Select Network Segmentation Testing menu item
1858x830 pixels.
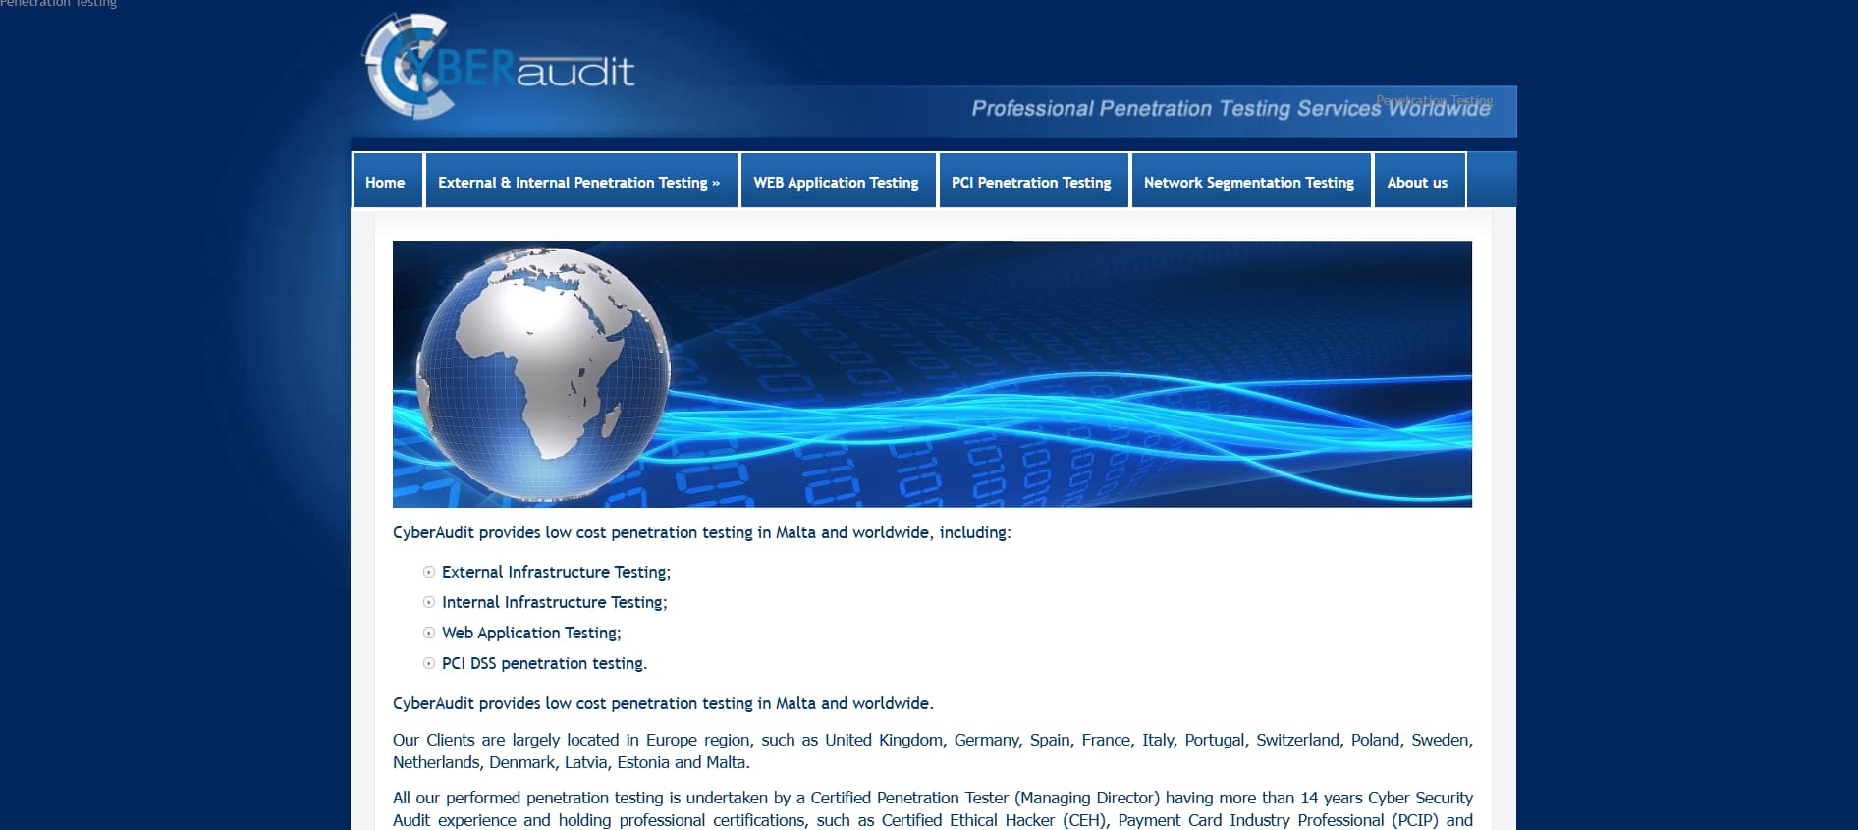(1250, 181)
